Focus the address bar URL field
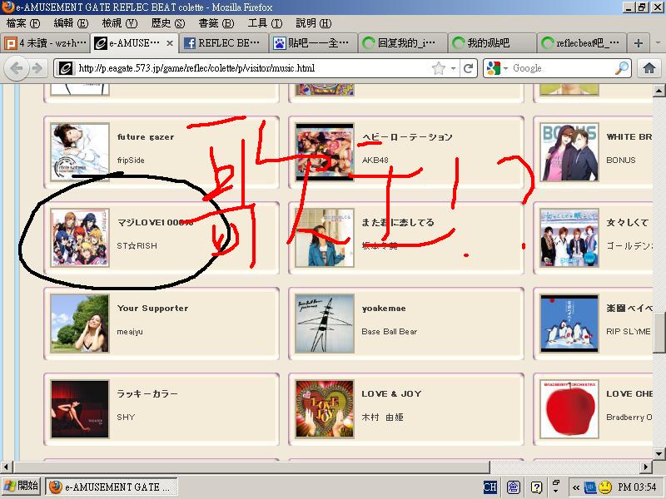The width and height of the screenshot is (666, 499). [253, 68]
